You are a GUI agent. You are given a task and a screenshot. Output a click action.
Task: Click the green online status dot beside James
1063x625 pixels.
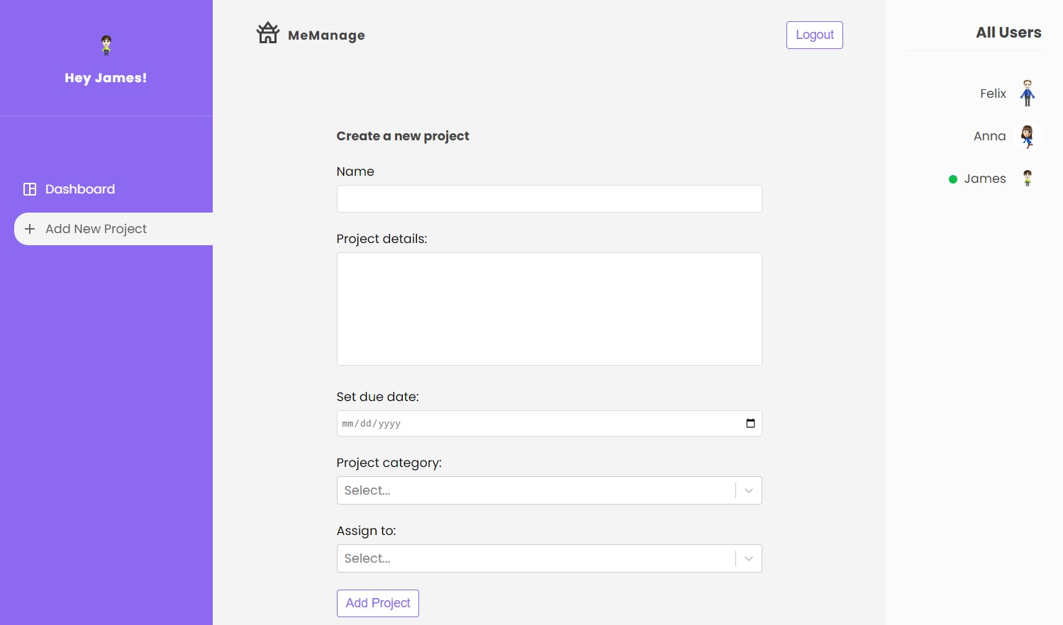tap(953, 179)
